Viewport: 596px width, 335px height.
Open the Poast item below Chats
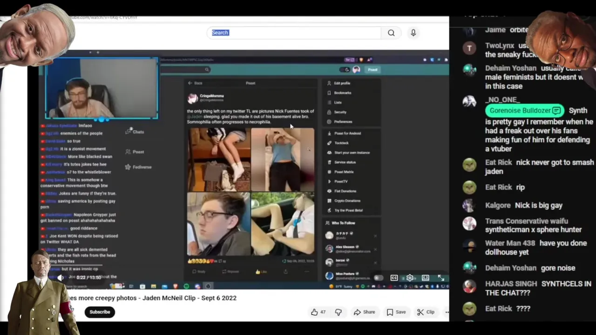point(135,152)
